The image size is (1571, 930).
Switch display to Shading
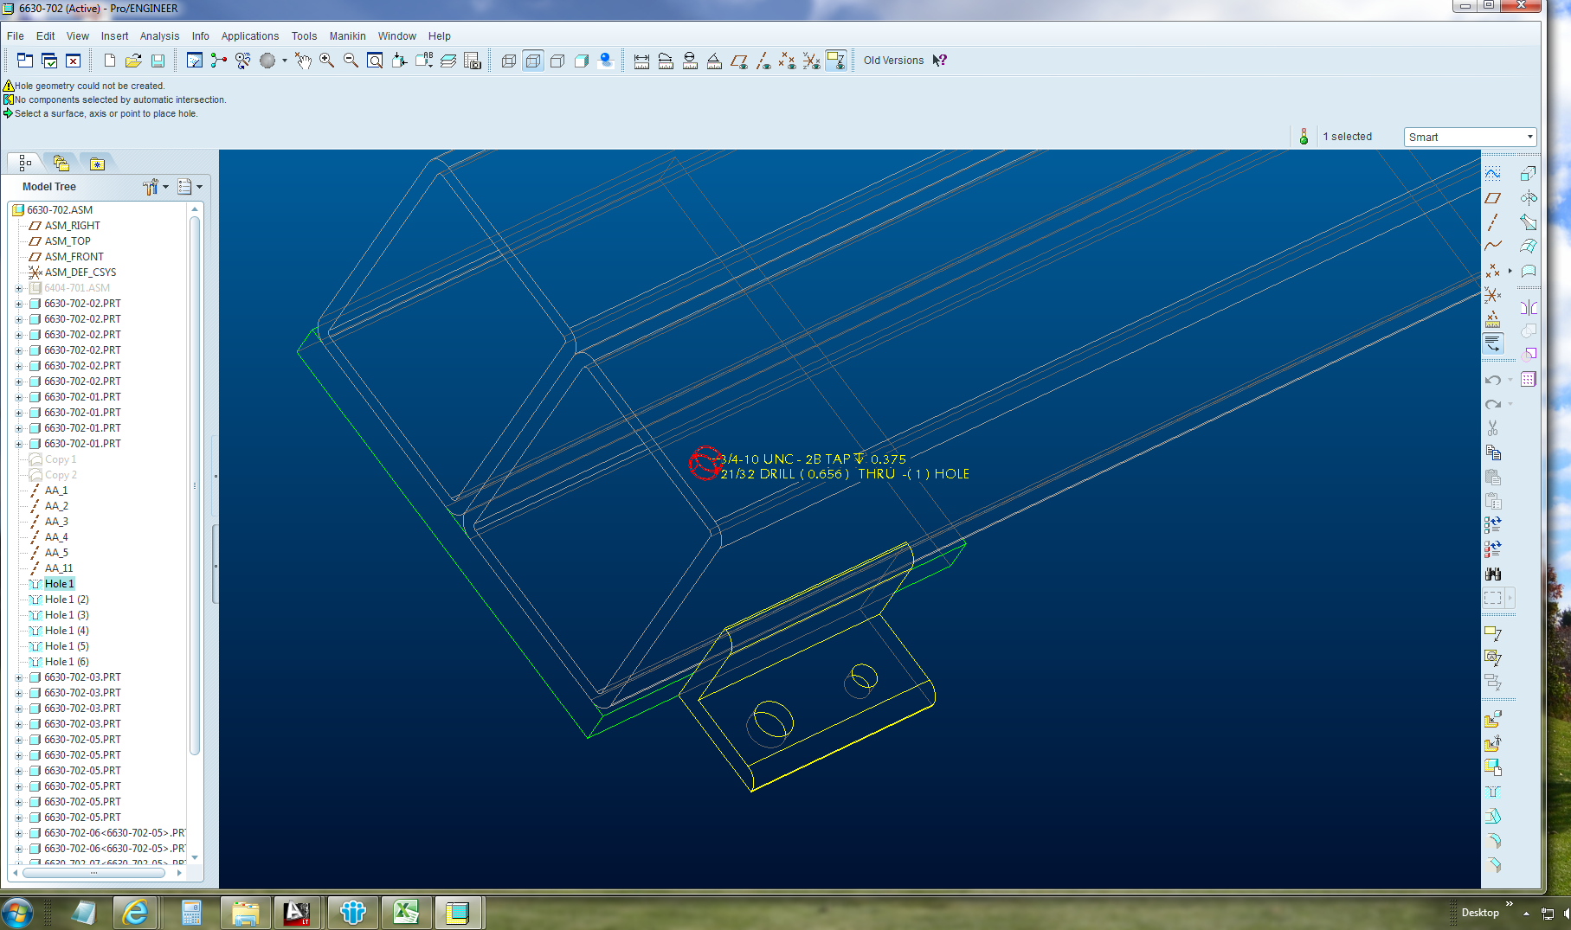click(x=582, y=61)
